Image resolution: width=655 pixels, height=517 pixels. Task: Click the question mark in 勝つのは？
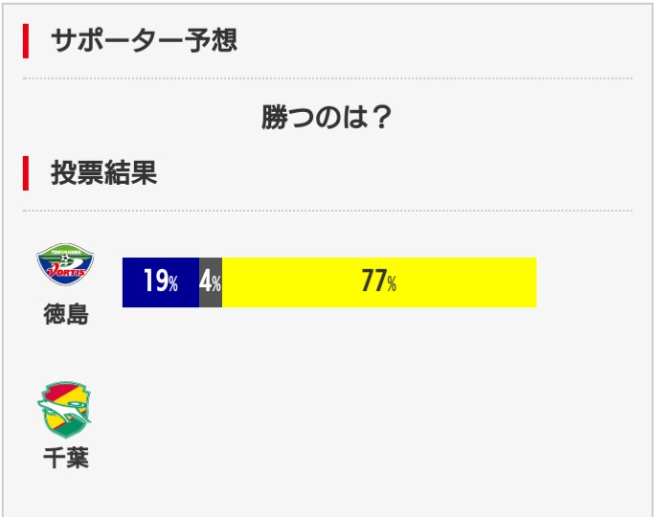pyautogui.click(x=381, y=119)
